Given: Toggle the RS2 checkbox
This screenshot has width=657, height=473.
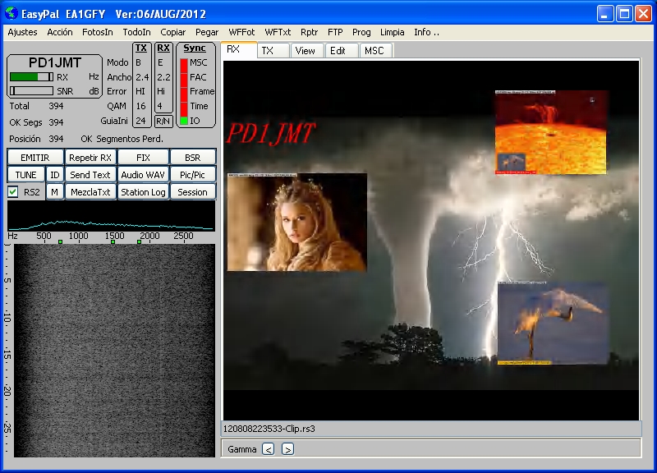Looking at the screenshot, I should point(13,192).
